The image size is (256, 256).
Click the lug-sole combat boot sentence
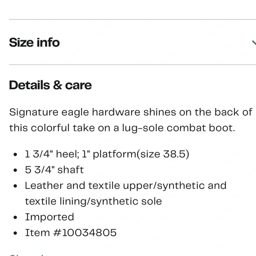coord(122,128)
